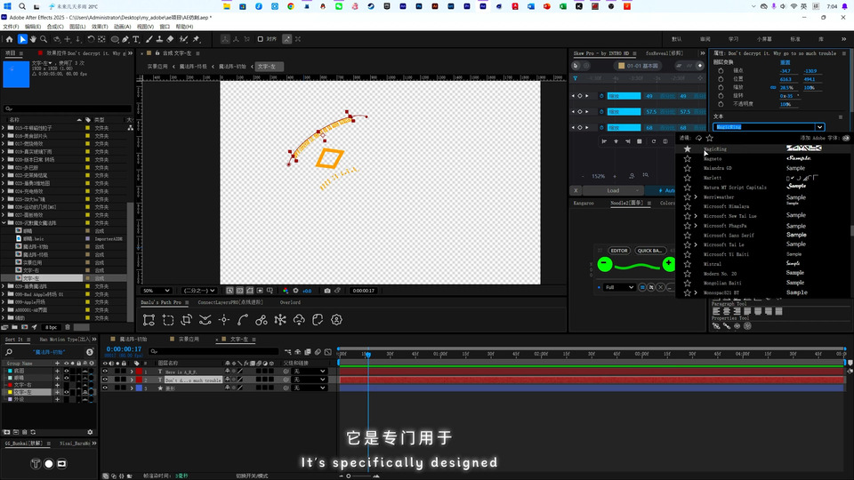Image resolution: width=854 pixels, height=480 pixels.
Task: Expand the Merriweather font family
Action: pos(696,197)
